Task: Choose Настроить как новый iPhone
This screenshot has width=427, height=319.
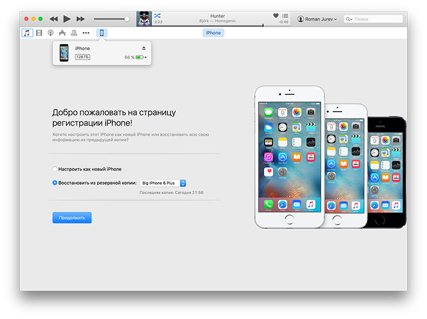Action: coord(87,169)
